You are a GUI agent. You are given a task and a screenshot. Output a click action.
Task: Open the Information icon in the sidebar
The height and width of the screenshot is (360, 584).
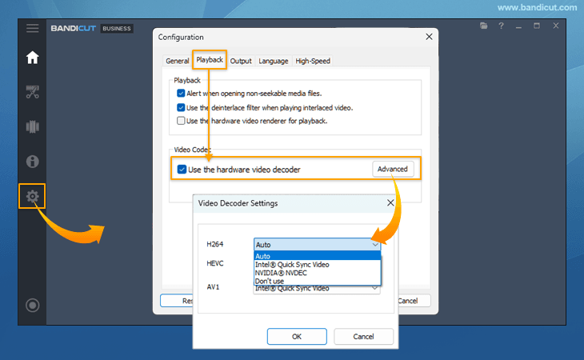(x=32, y=162)
